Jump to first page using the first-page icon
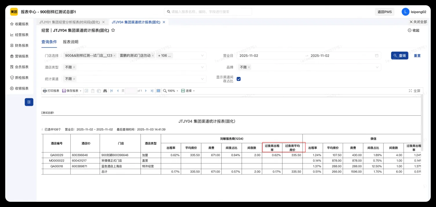 click(112, 90)
